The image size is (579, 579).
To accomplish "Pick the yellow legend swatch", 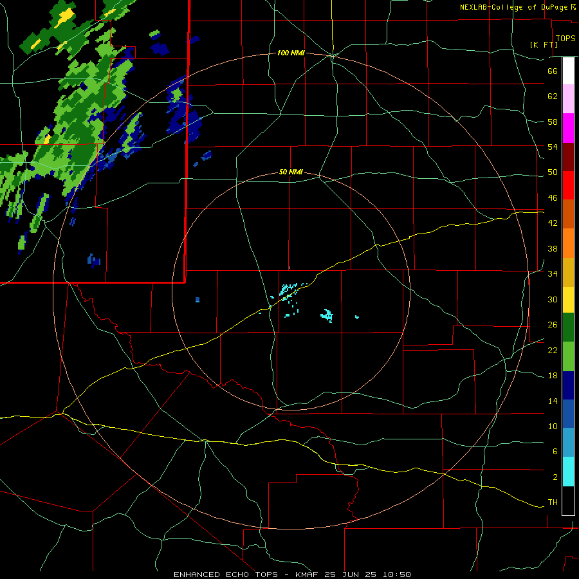I will (568, 300).
